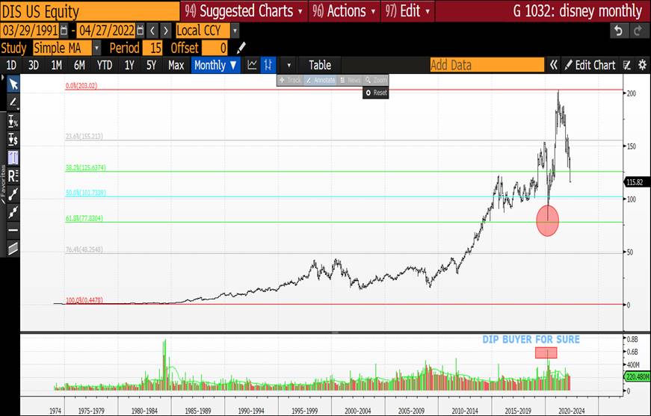Open chart settings gear
Image resolution: width=651 pixels, height=416 pixels.
pyautogui.click(x=642, y=65)
